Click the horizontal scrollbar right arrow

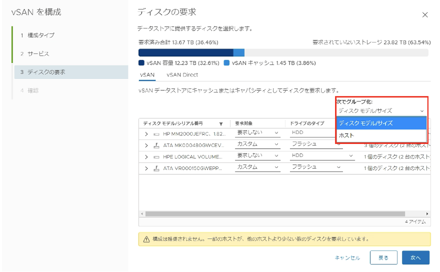(x=427, y=214)
